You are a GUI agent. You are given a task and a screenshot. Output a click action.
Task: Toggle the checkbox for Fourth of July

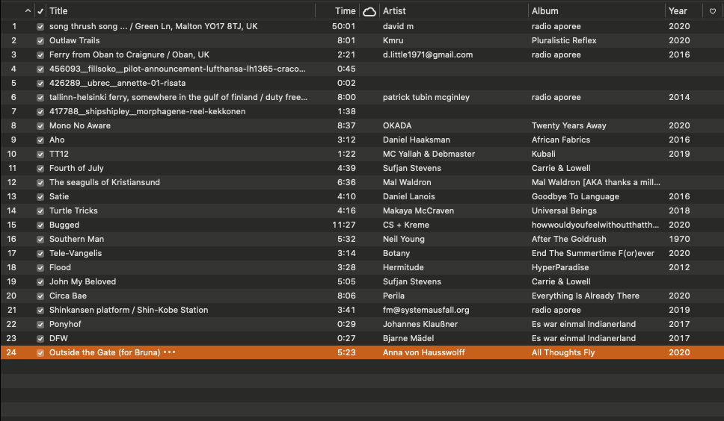point(40,169)
